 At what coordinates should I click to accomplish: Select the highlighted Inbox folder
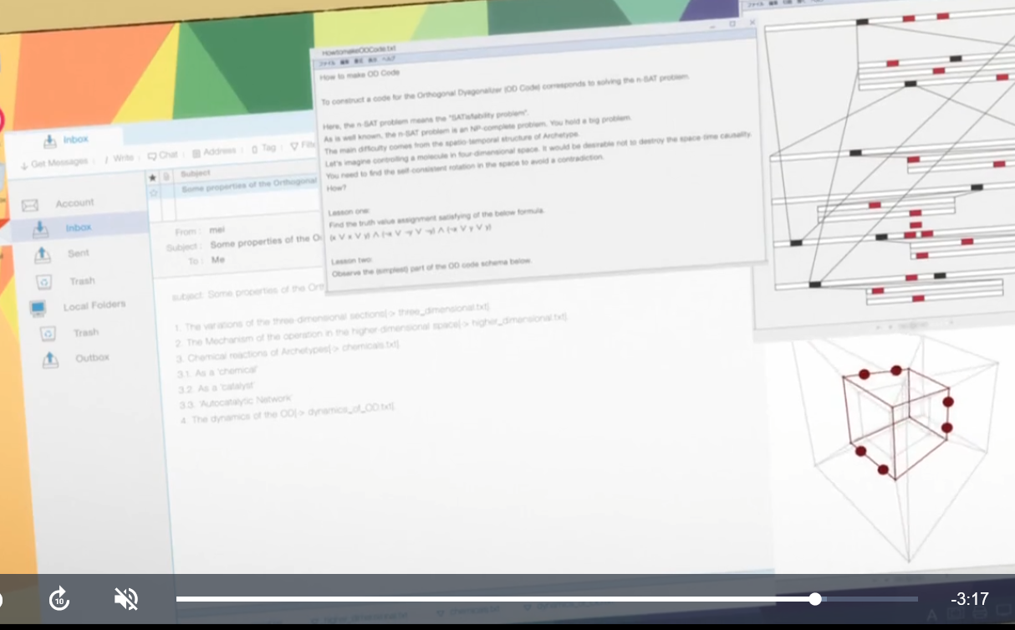[x=80, y=227]
